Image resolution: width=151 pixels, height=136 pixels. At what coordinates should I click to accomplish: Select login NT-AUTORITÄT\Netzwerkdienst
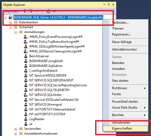(x=52, y=109)
